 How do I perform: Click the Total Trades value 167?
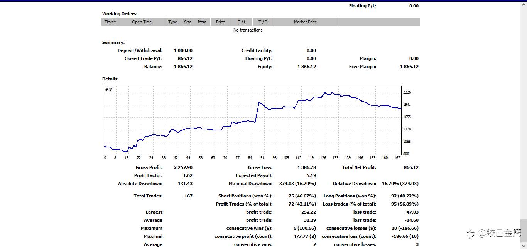pos(188,196)
